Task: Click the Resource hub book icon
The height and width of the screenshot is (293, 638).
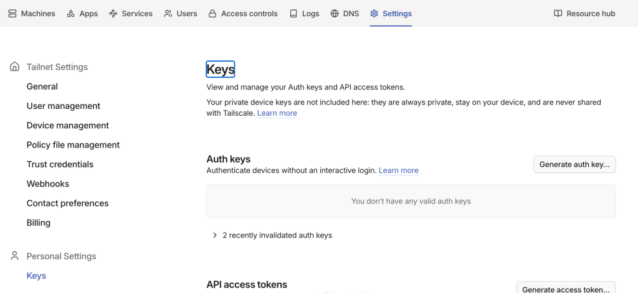Action: 558,13
